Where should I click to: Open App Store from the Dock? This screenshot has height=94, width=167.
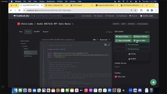coord(110,91)
